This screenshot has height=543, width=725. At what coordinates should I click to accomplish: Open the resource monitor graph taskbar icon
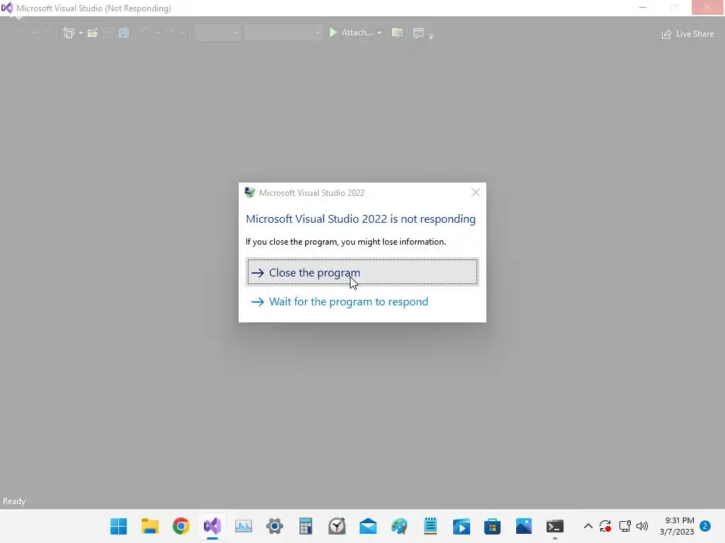pos(244,526)
